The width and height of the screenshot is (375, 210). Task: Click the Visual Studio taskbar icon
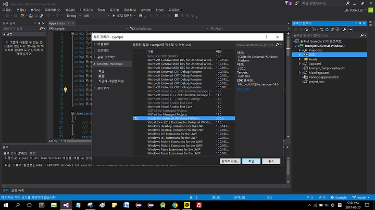pyautogui.click(x=66, y=205)
